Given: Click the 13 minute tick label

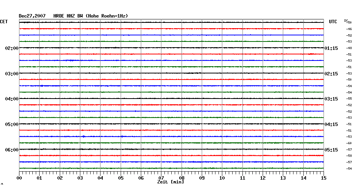Looking at the screenshot, I should click(x=283, y=178).
